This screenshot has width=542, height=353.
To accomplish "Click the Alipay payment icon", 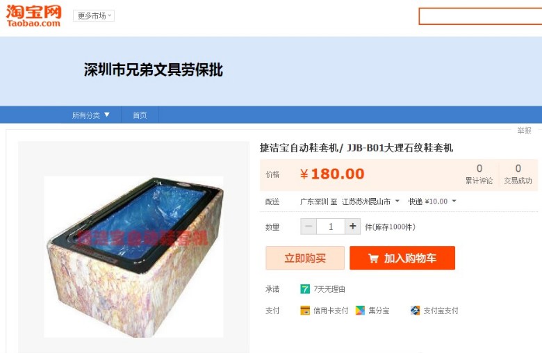I will [415, 311].
